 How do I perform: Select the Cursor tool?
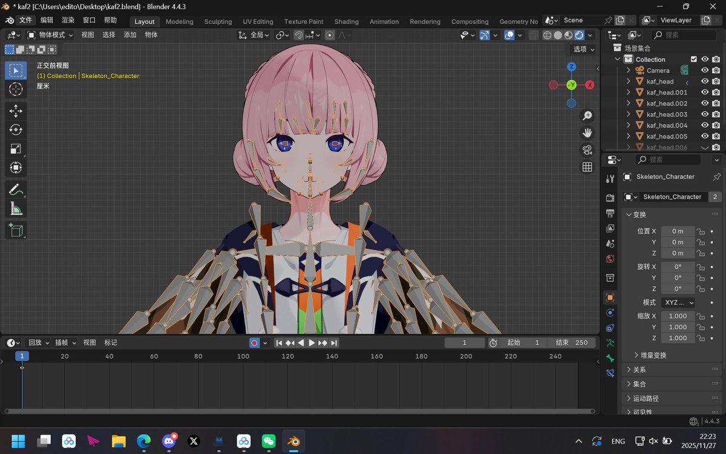(16, 90)
